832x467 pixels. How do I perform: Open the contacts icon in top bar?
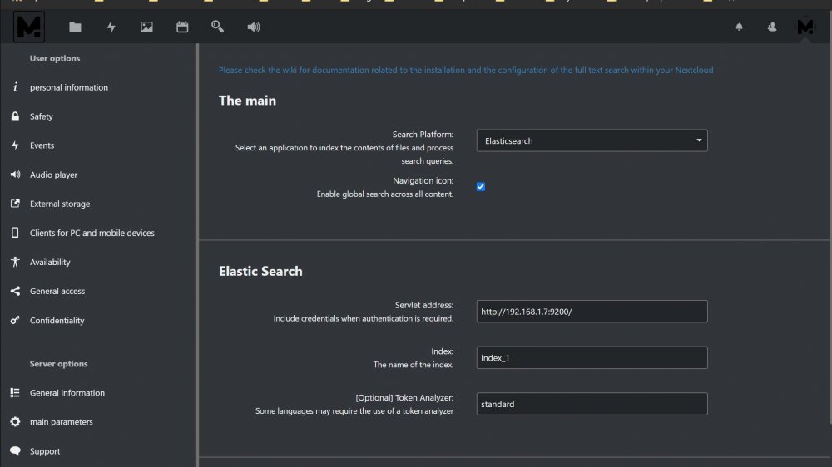[772, 27]
